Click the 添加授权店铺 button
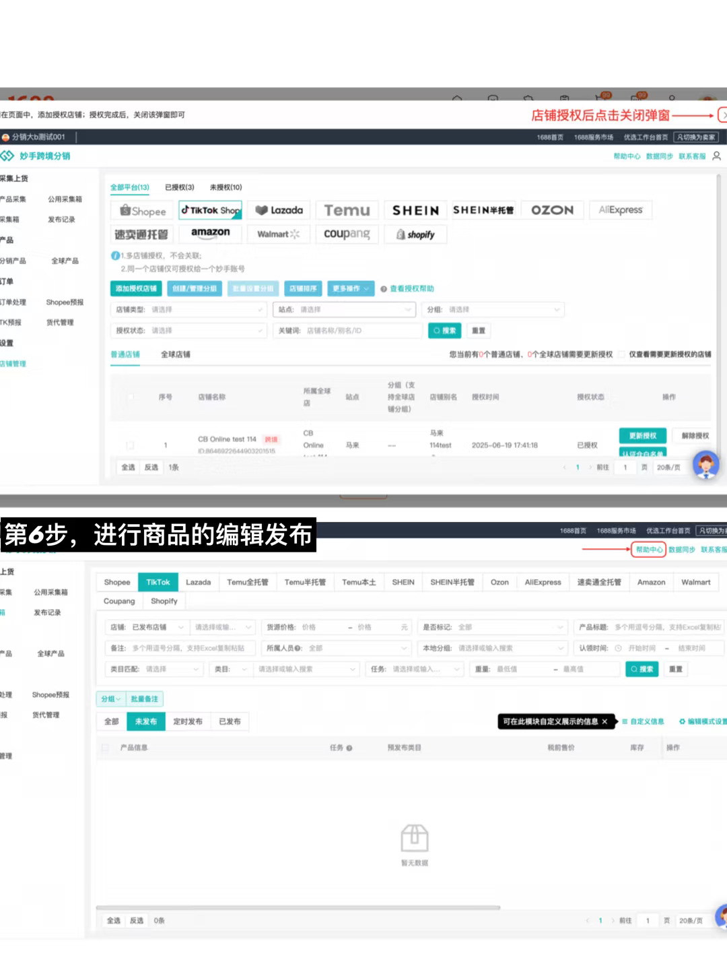 click(136, 289)
